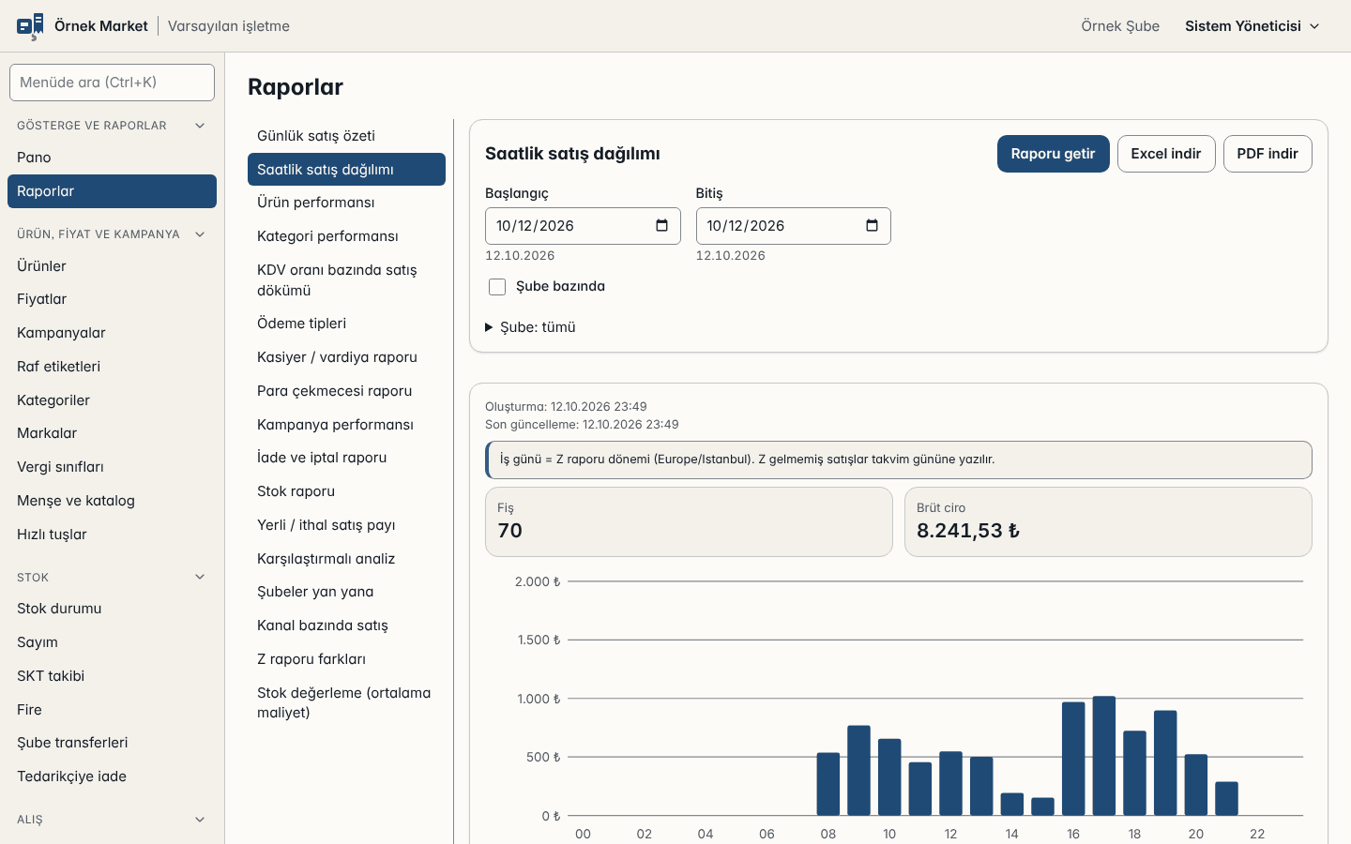Focus the Menüde ara search field
The image size is (1351, 844).
112,83
